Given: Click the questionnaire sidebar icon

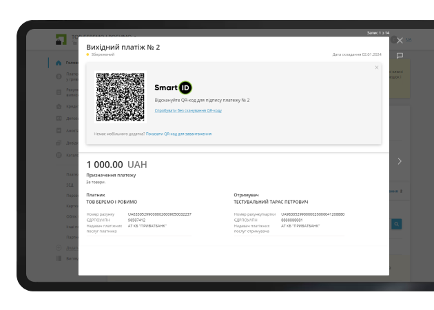Looking at the screenshot, I should coord(59,130).
